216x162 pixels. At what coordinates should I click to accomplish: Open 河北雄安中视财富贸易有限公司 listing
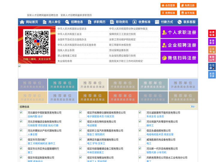click(45, 112)
